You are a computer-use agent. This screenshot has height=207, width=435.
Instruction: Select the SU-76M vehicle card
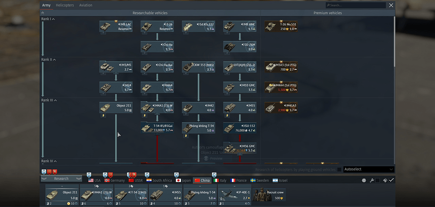240,47
